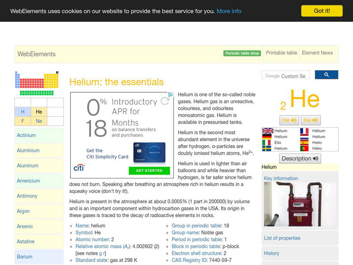Select the Ne cell in the element grid
Screen dimensions: 353x265
39,121
